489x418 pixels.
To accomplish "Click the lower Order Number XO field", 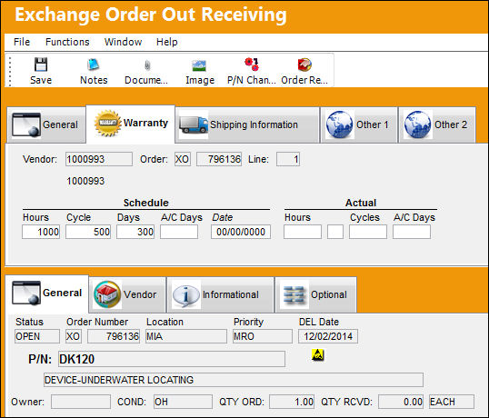I will [74, 336].
